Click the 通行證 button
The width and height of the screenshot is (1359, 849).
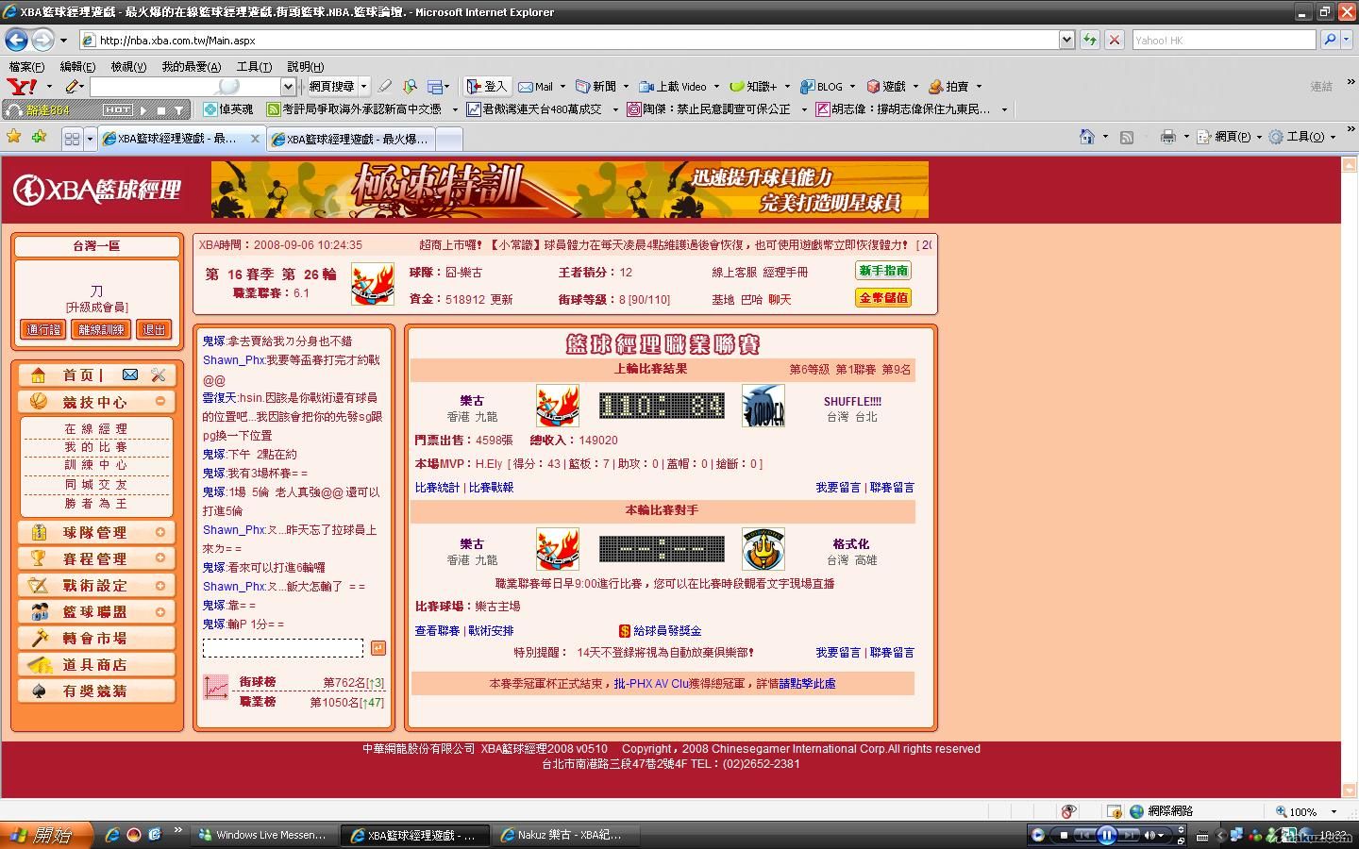(43, 329)
